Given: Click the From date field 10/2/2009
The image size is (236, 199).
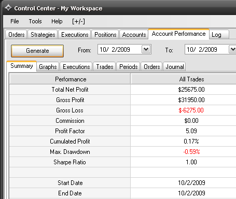Looking at the screenshot, I should coord(124,49).
